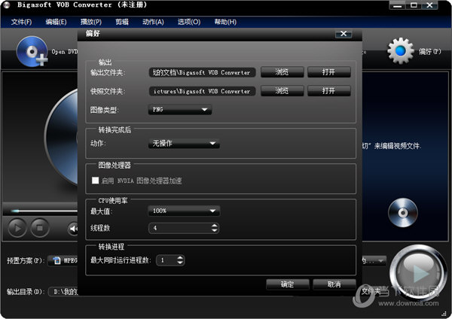Click the 快照文件夹 path field
Viewport: 452px width, 319px height.
(x=202, y=91)
